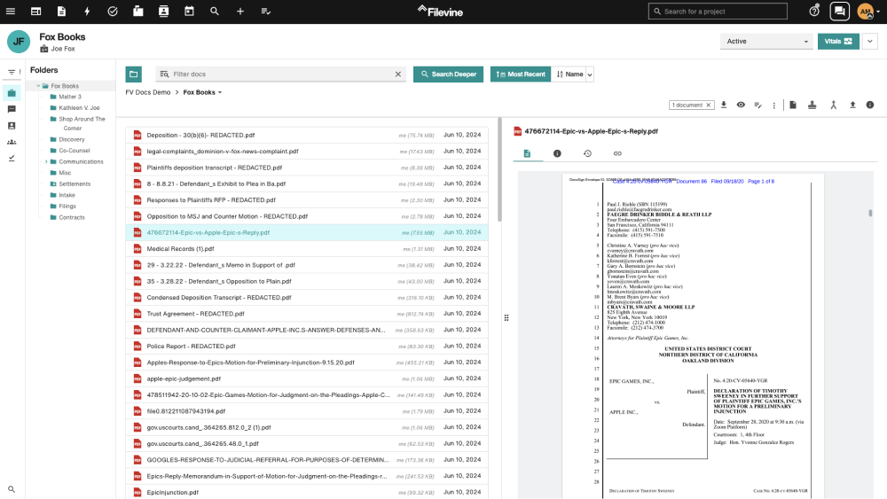The width and height of the screenshot is (887, 499).
Task: Open the notes icon in left sidebar
Action: click(x=12, y=109)
